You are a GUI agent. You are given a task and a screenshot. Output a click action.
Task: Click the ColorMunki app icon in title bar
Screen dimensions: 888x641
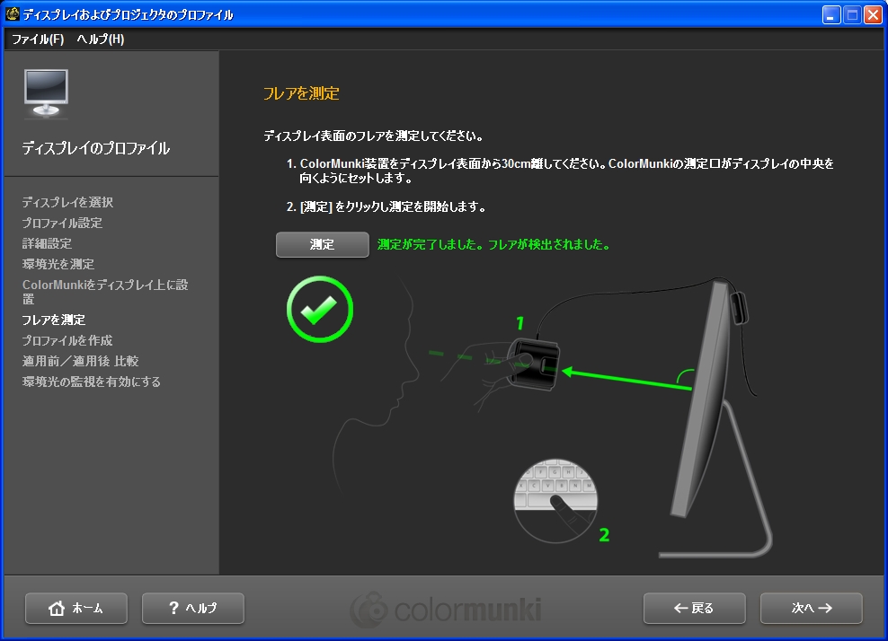coord(12,13)
